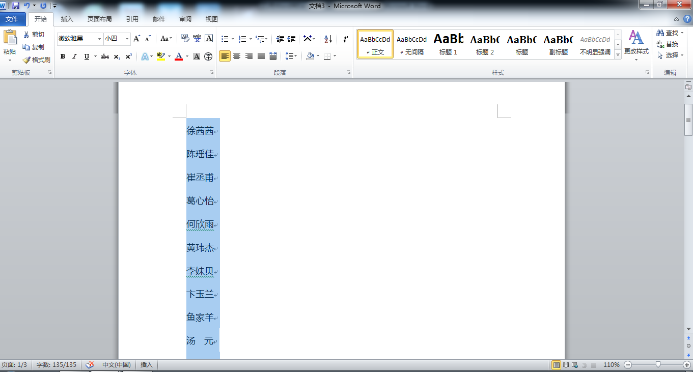Click the Clear Formatting eraser icon
This screenshot has width=693, height=372.
point(185,39)
